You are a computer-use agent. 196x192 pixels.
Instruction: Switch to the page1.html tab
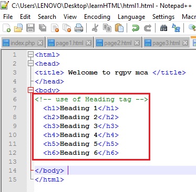(70, 43)
